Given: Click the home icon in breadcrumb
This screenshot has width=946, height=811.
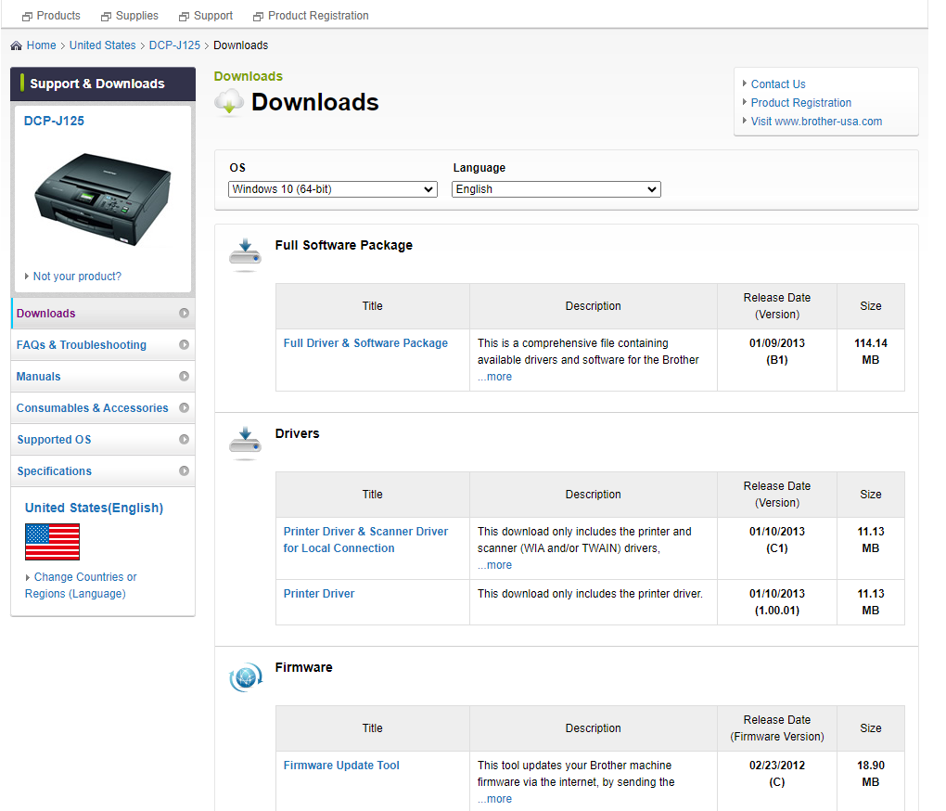Looking at the screenshot, I should coord(17,45).
